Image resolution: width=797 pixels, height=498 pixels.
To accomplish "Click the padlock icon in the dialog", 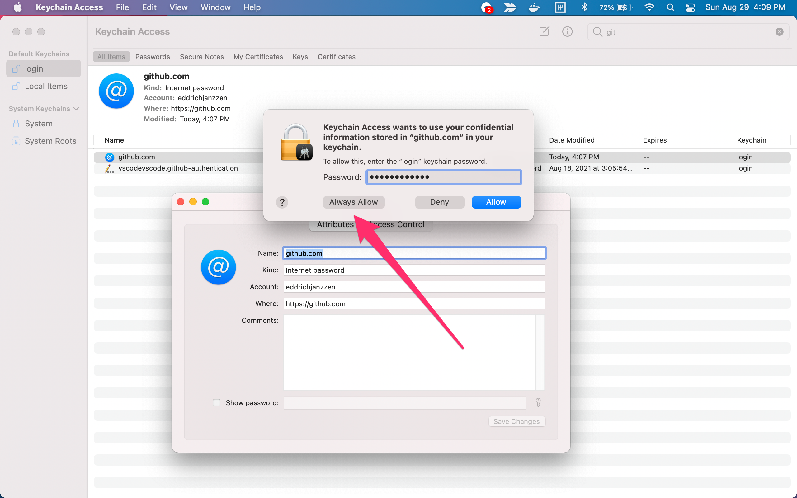I will coord(296,142).
